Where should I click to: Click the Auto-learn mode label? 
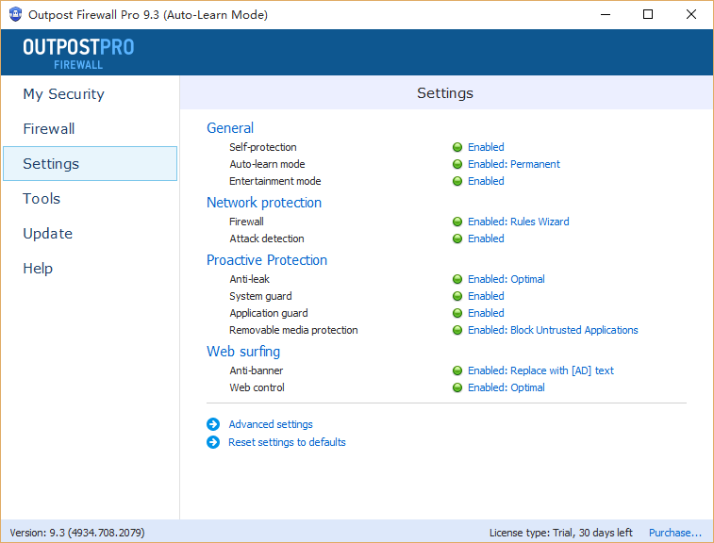pyautogui.click(x=267, y=164)
